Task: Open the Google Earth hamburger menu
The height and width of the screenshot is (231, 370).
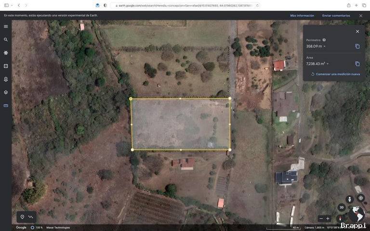Action: [6, 26]
